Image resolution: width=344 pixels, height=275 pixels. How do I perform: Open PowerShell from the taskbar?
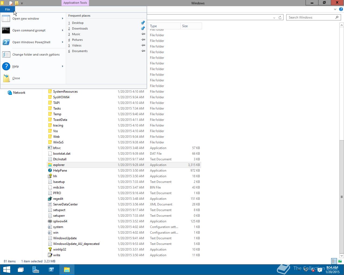51,270
